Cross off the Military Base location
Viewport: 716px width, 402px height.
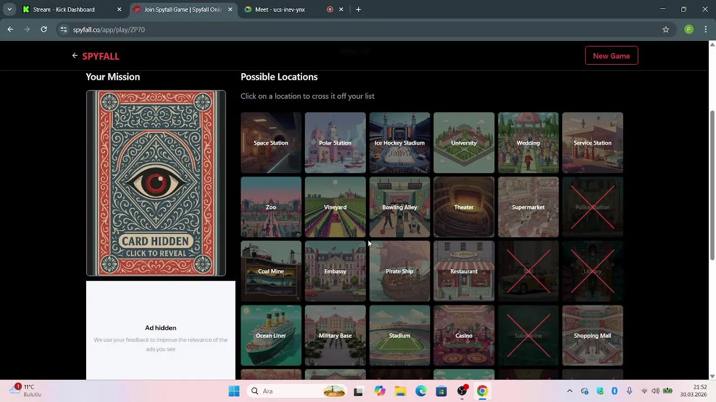[335, 336]
